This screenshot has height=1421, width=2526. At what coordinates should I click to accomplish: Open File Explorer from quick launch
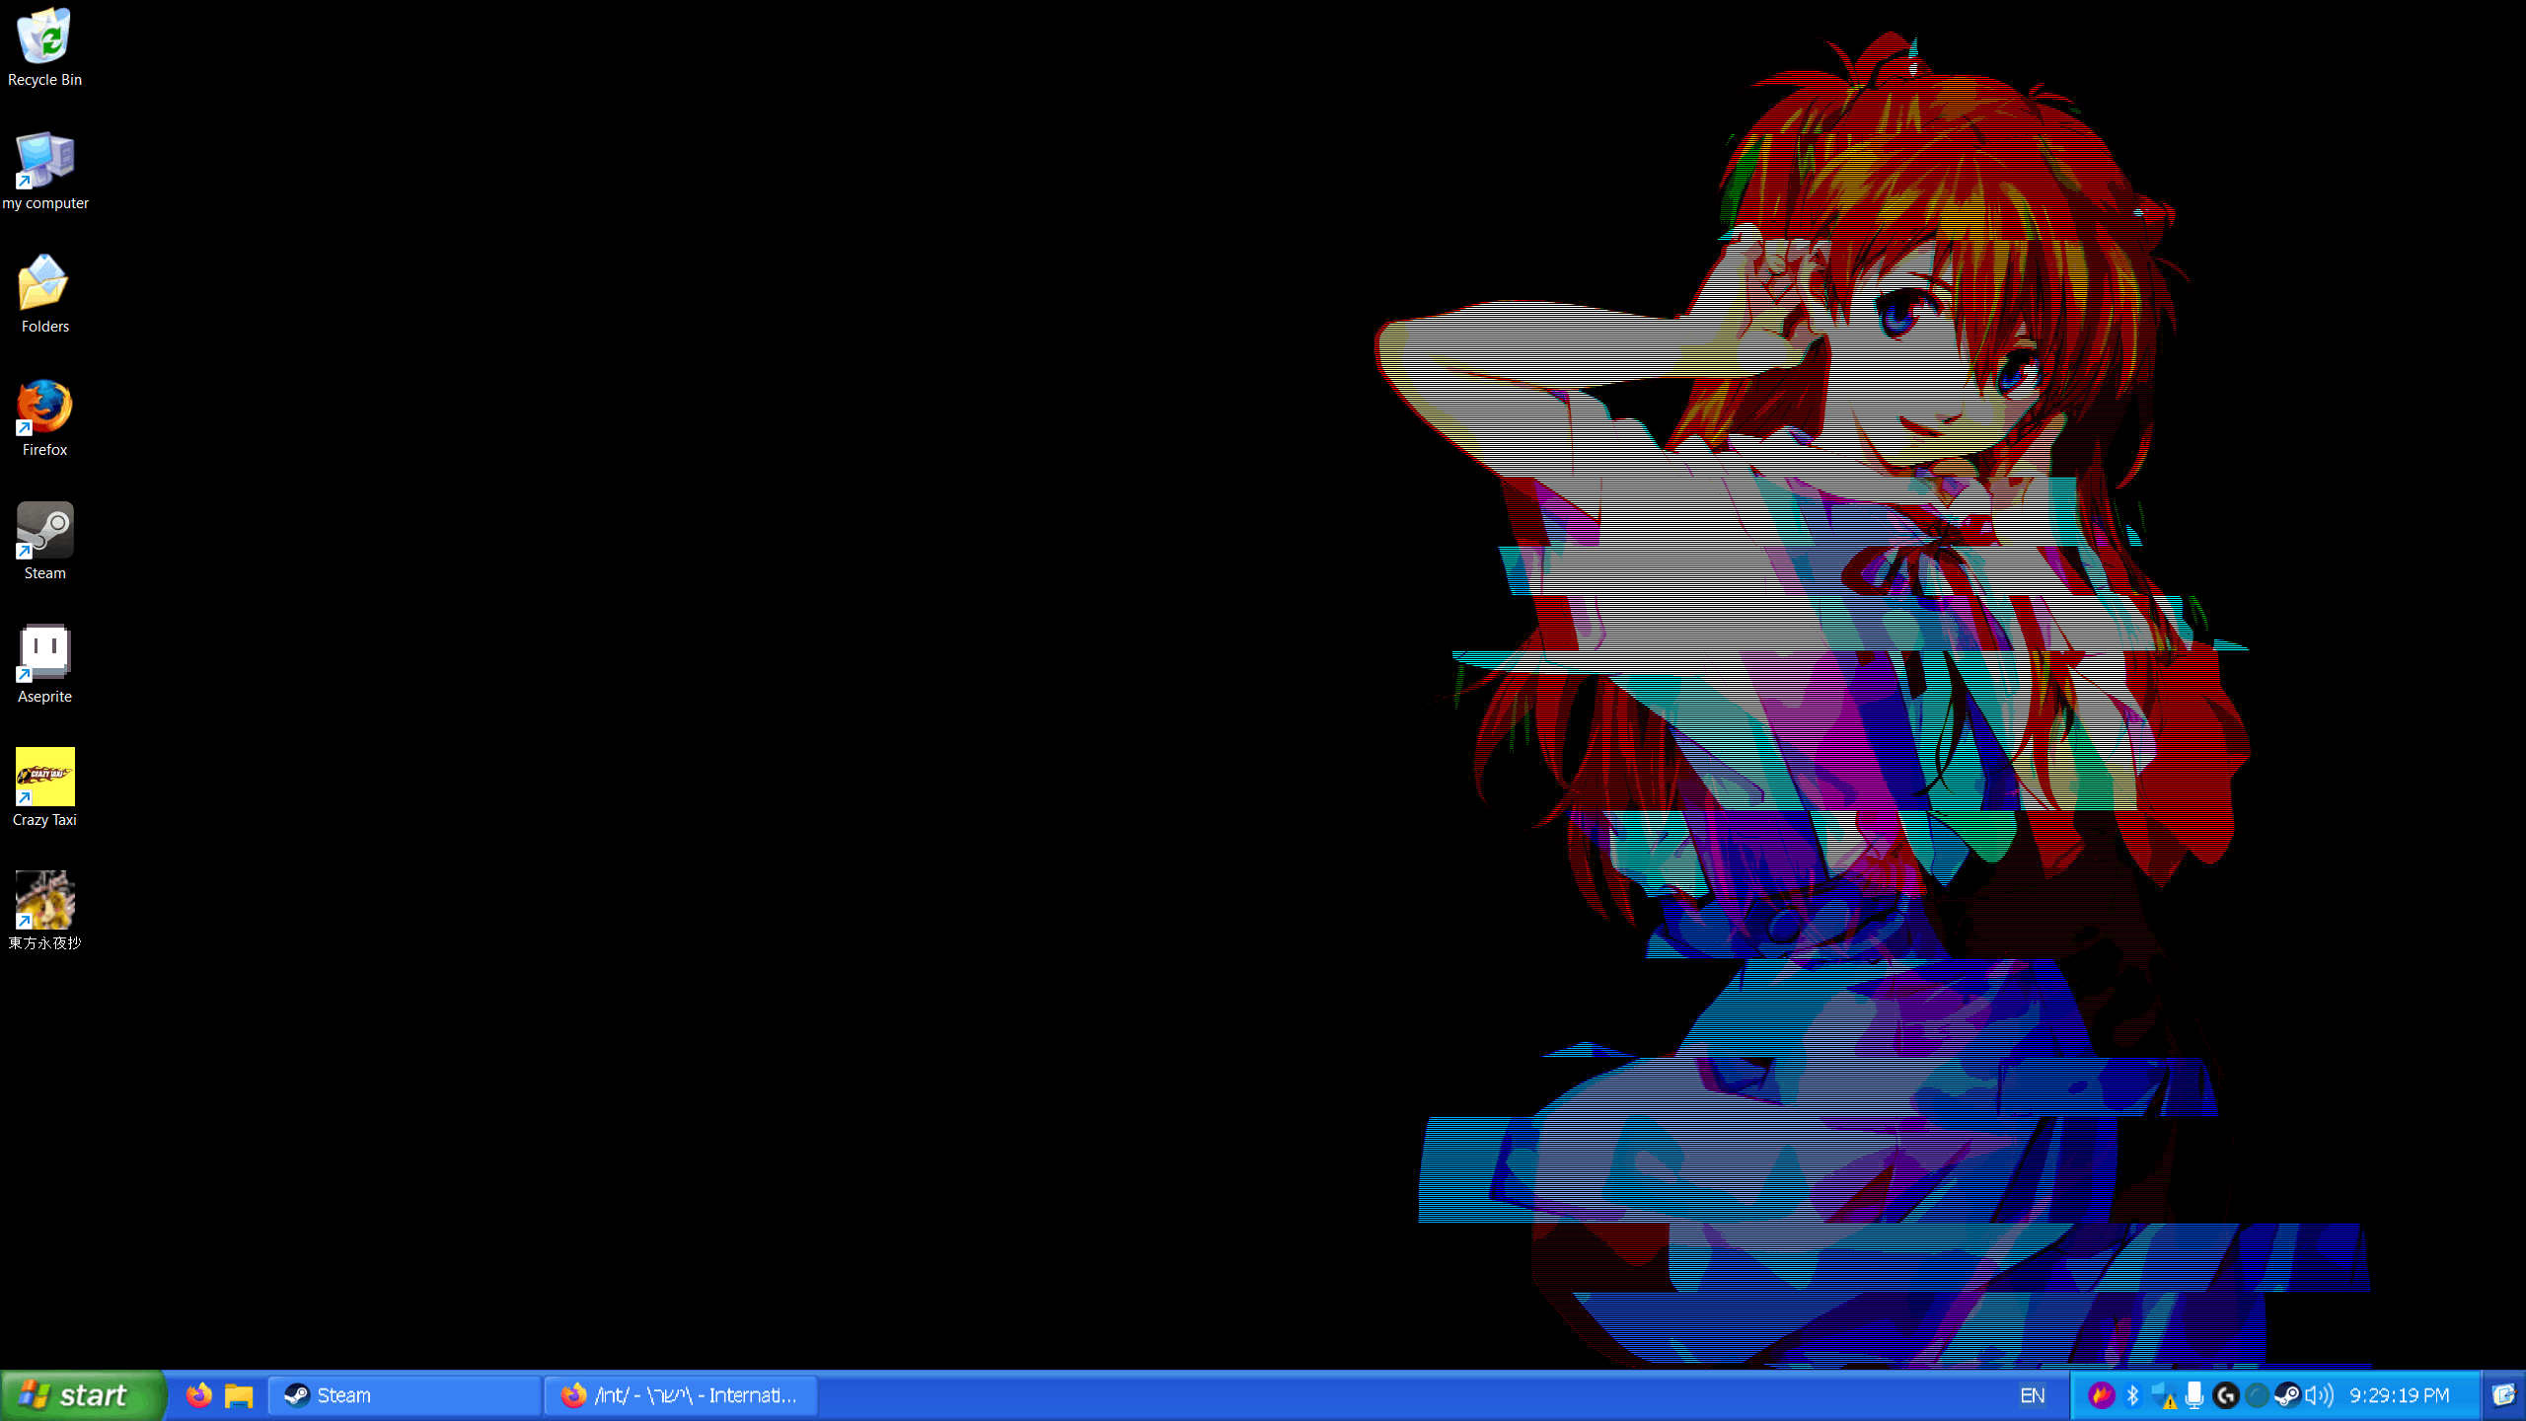tap(239, 1394)
